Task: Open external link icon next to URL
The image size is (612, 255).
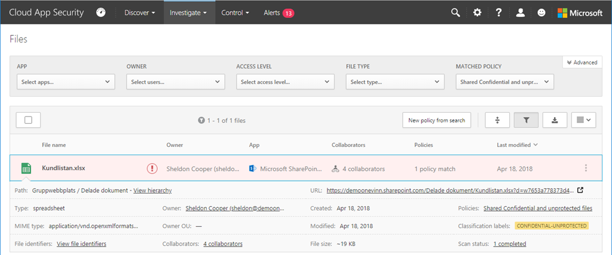Action: (x=580, y=191)
